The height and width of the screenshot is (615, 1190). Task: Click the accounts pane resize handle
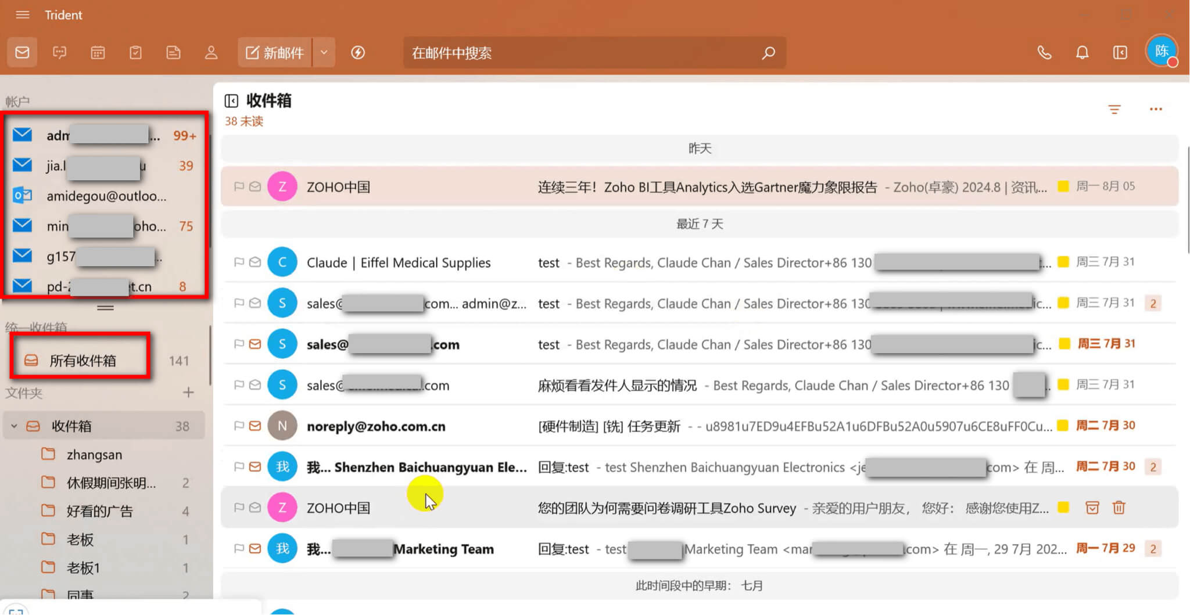click(x=105, y=308)
